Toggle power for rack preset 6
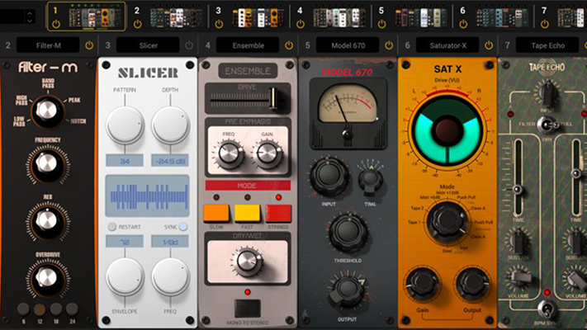This screenshot has height=330, width=587. pos(463,24)
